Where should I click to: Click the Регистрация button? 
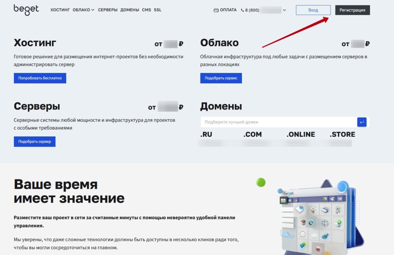click(352, 10)
